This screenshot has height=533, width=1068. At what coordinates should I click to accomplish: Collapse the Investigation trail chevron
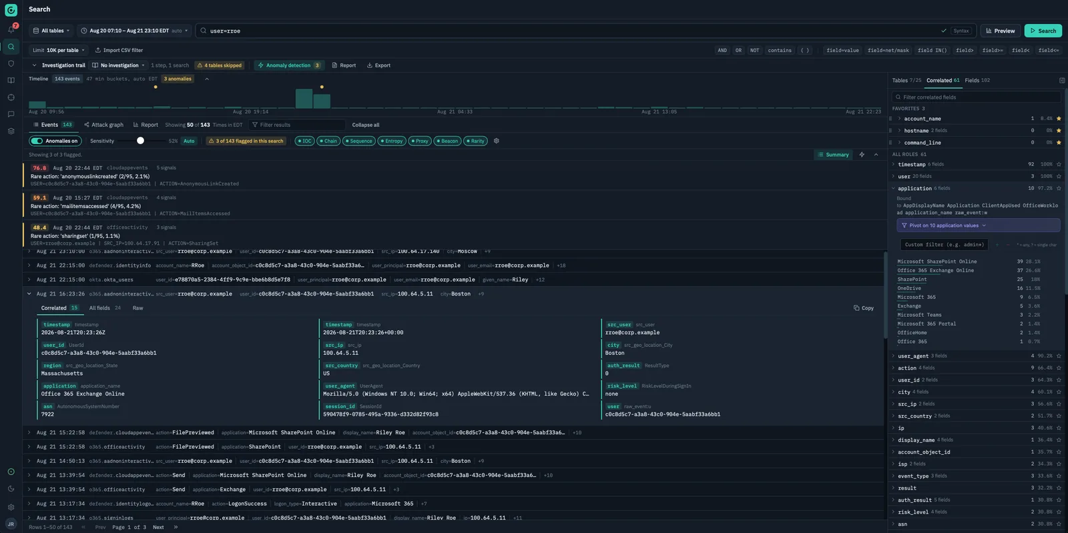34,65
